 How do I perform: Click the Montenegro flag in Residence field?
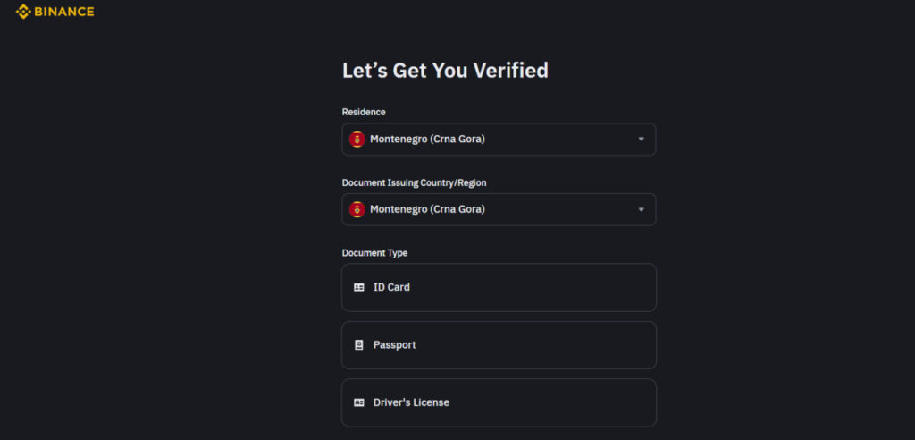point(357,140)
